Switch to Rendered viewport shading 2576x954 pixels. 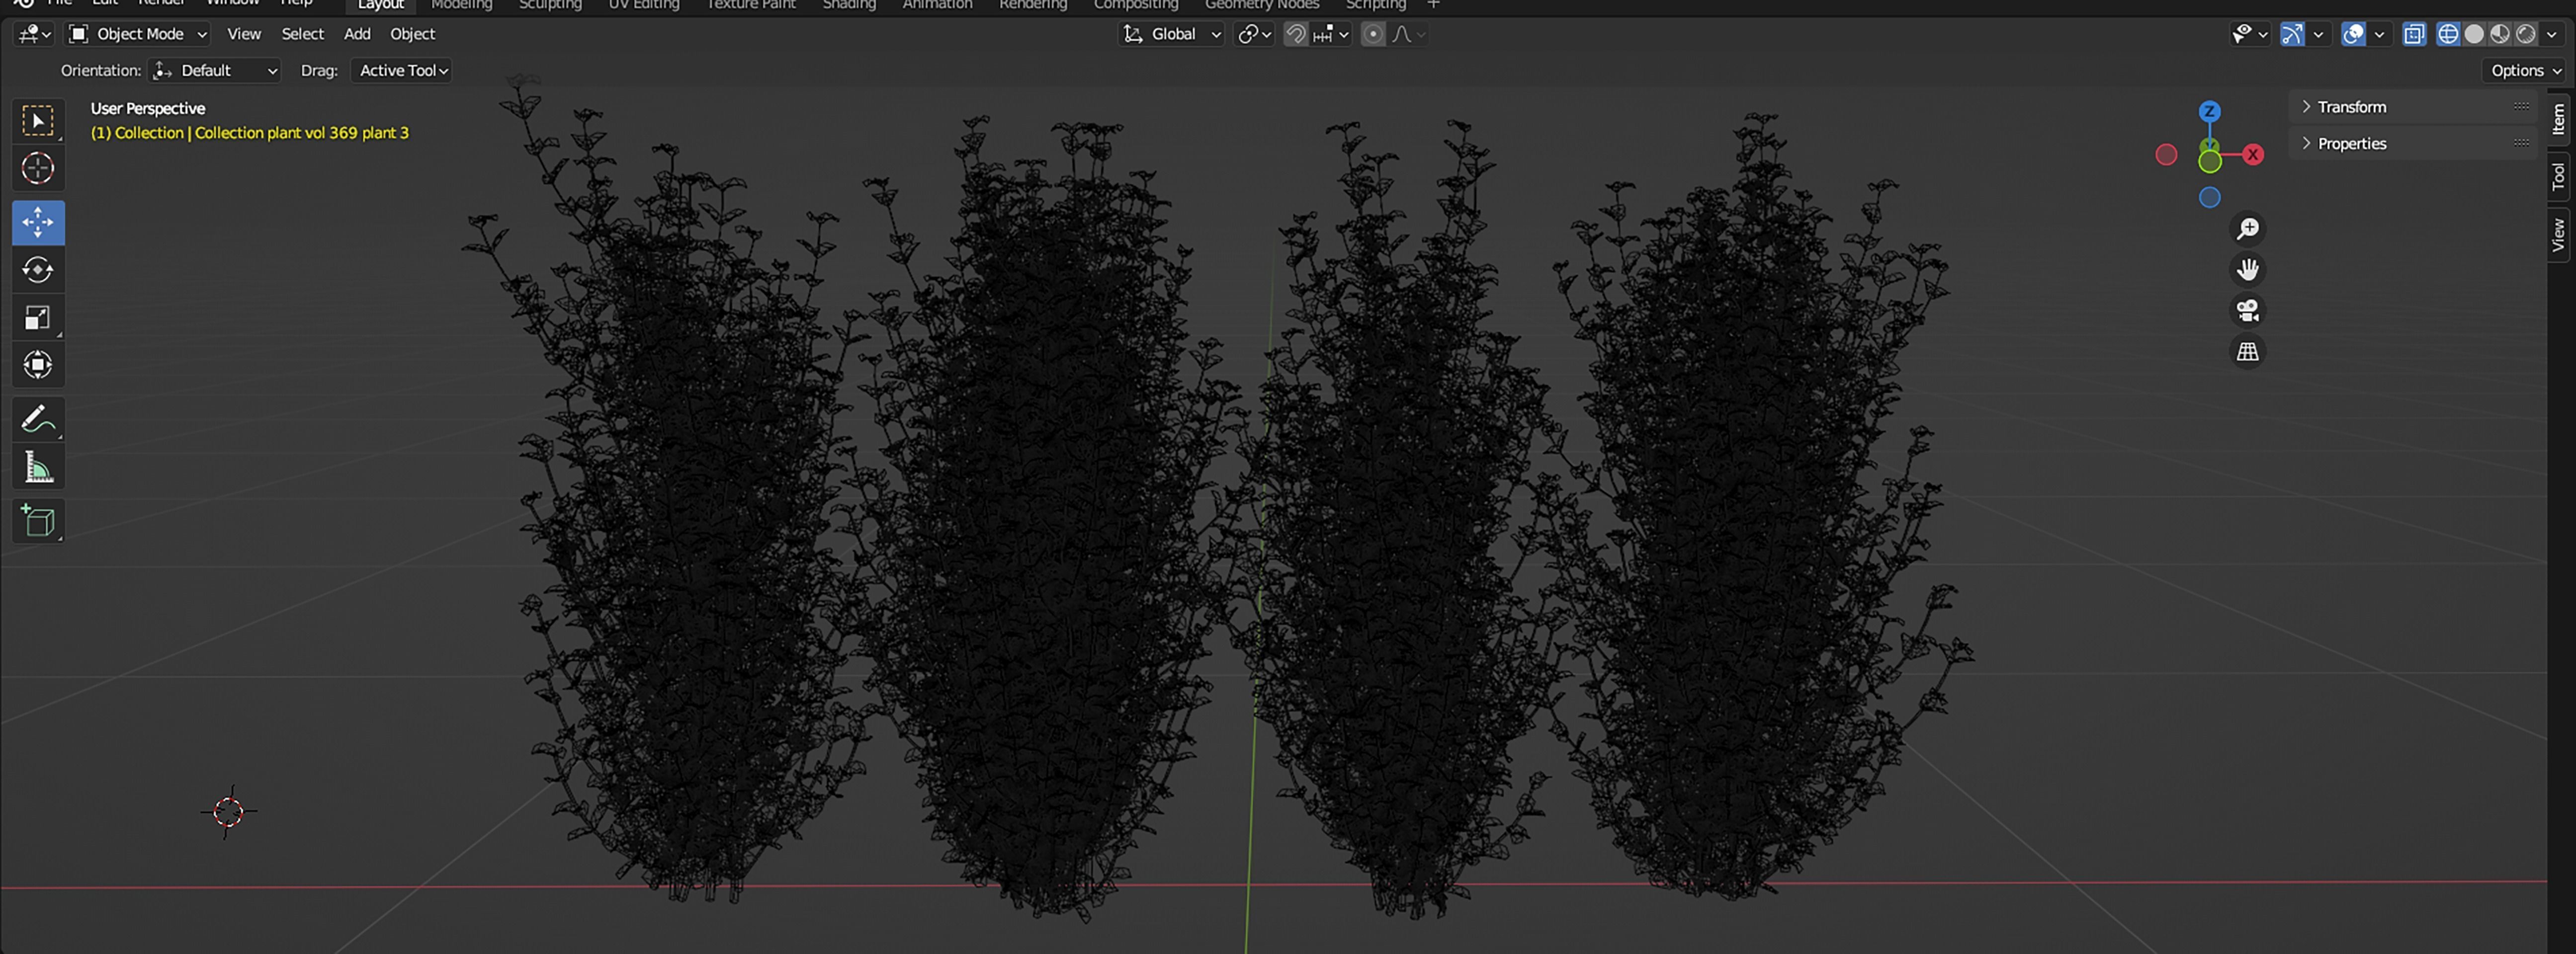pos(2525,34)
